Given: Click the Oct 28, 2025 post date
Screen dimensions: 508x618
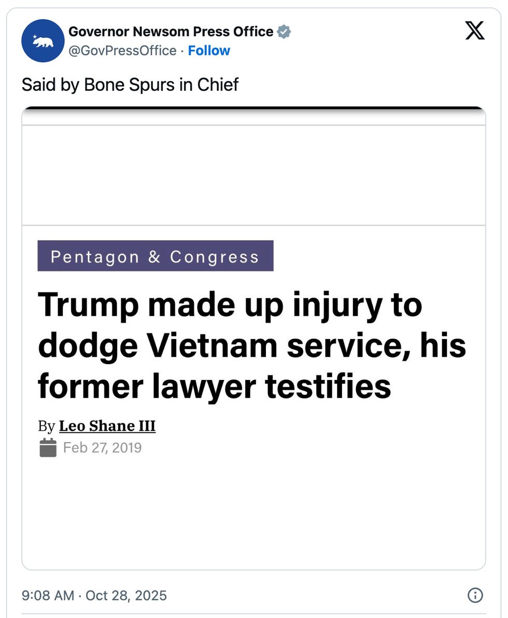Looking at the screenshot, I should pos(126,595).
